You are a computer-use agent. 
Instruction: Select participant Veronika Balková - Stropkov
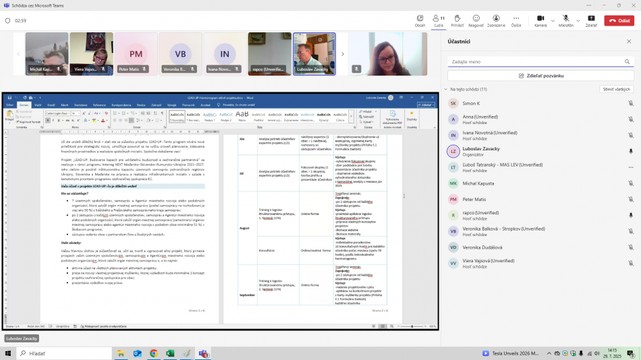click(x=540, y=231)
